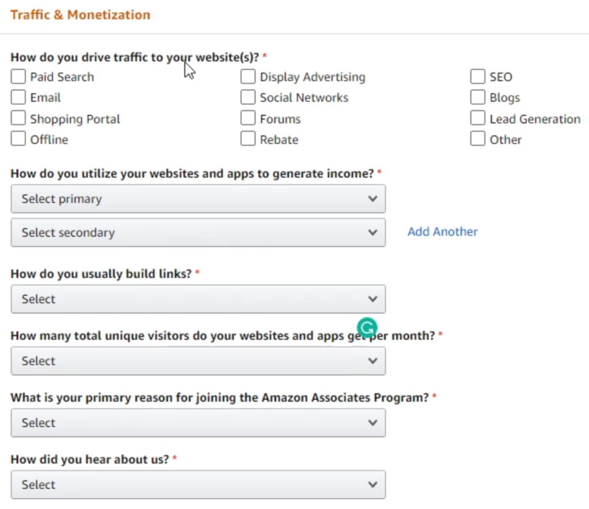
Task: Tick the Shopping Portal checkbox
Action: pos(18,119)
